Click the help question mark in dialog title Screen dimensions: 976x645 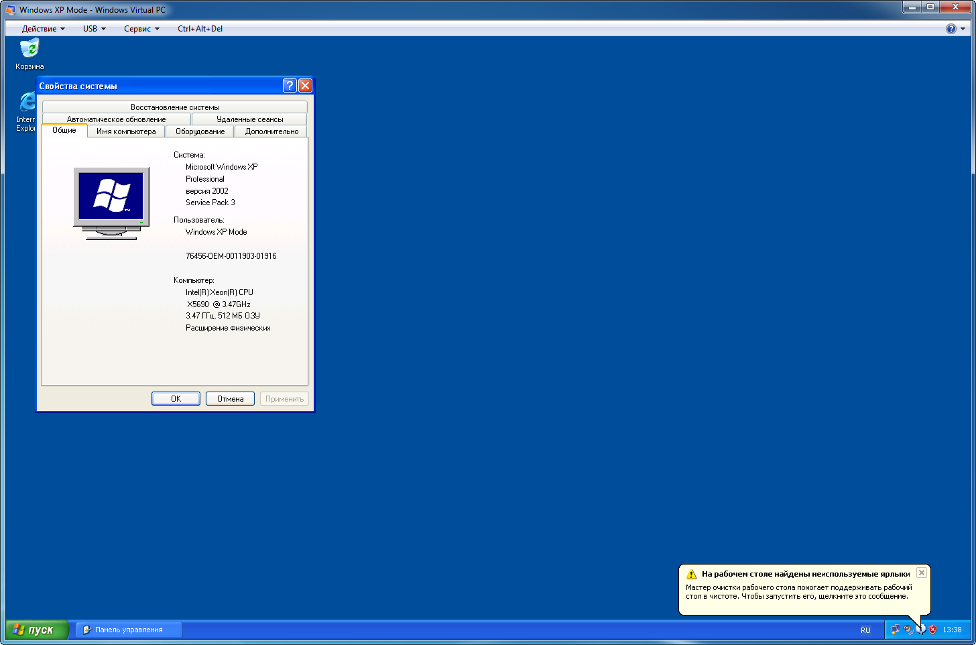[290, 86]
